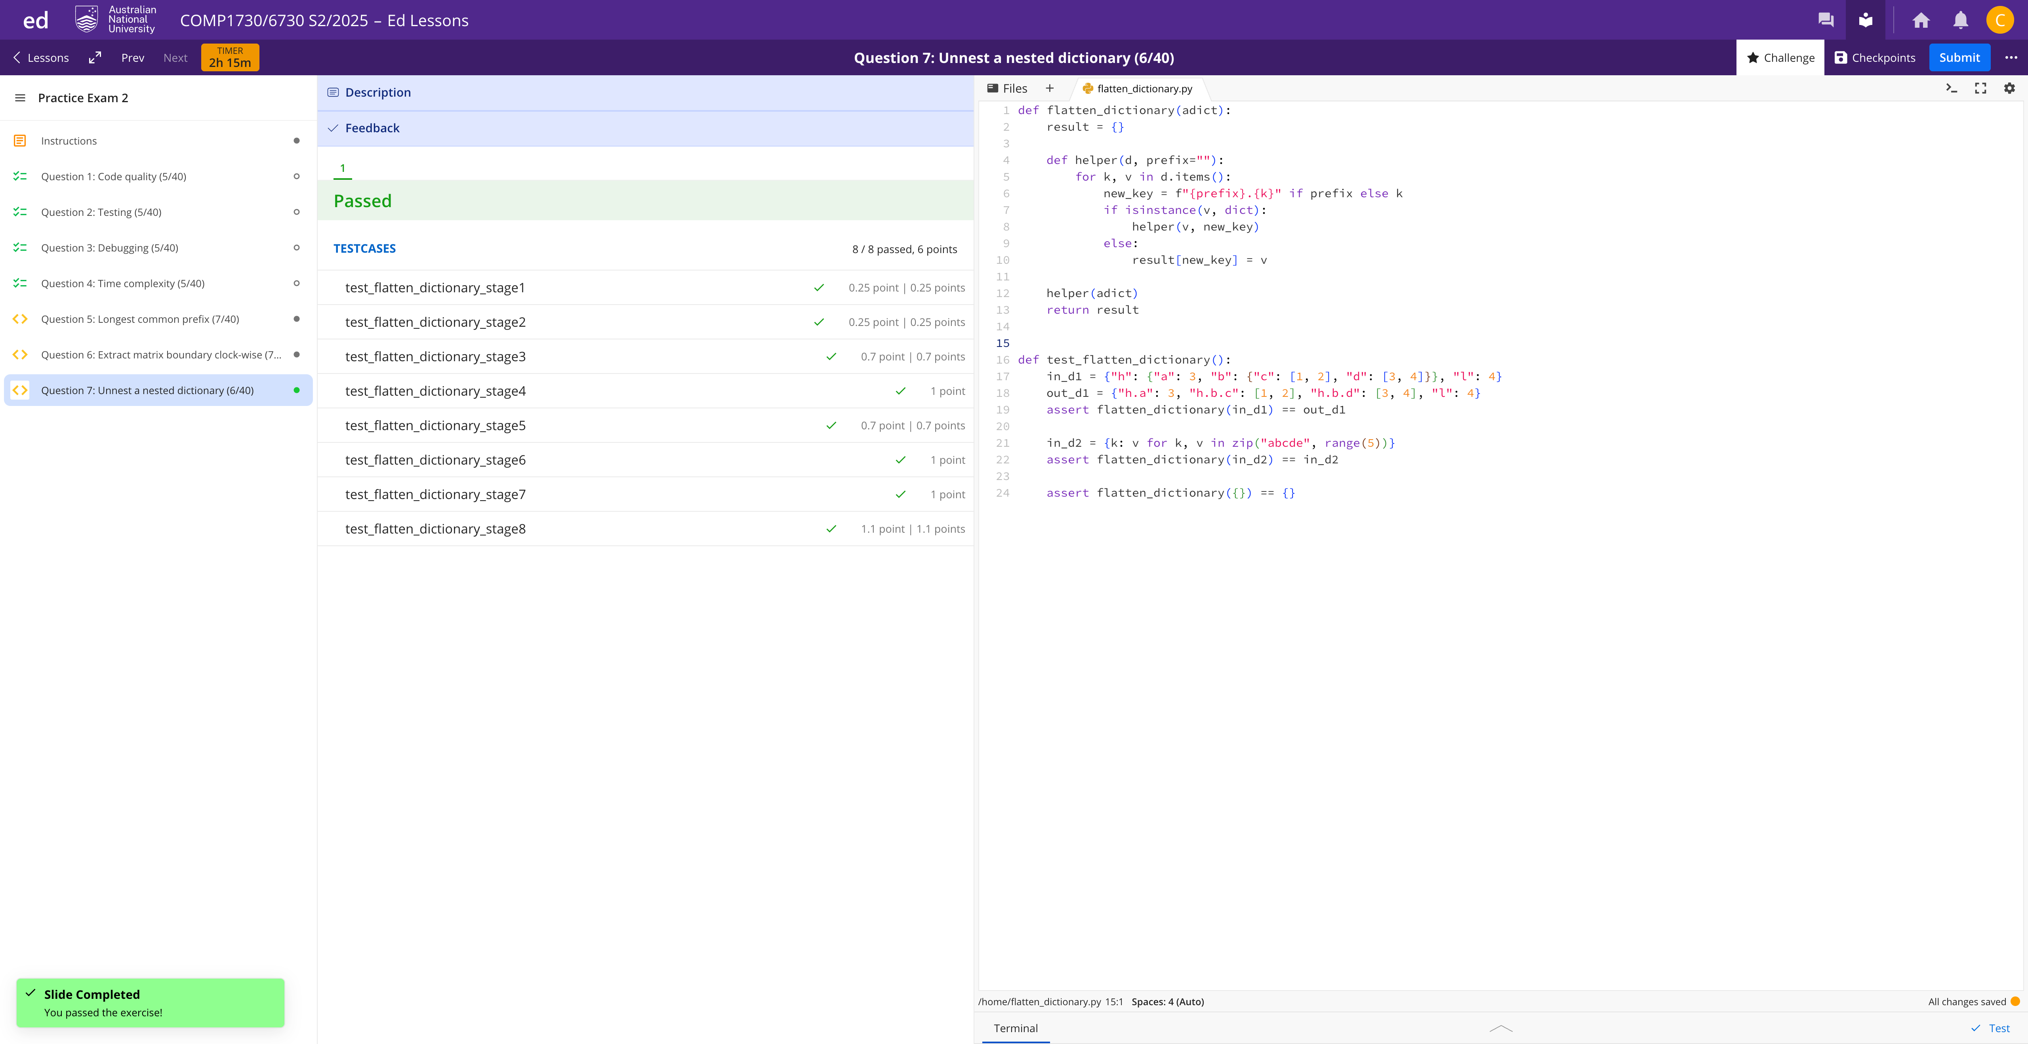
Task: Dismiss the Slide Completed notification
Action: [151, 1002]
